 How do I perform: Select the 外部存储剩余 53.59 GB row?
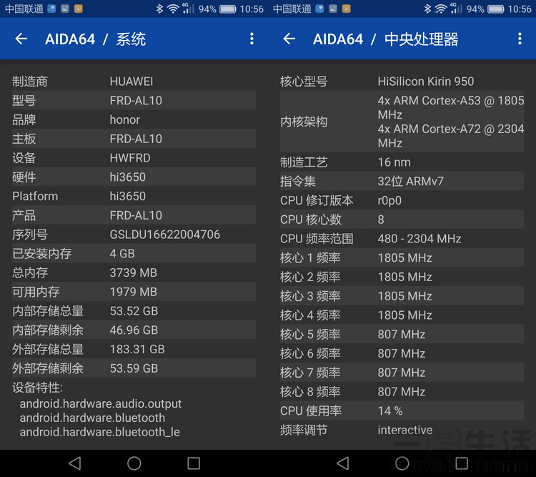click(x=134, y=368)
